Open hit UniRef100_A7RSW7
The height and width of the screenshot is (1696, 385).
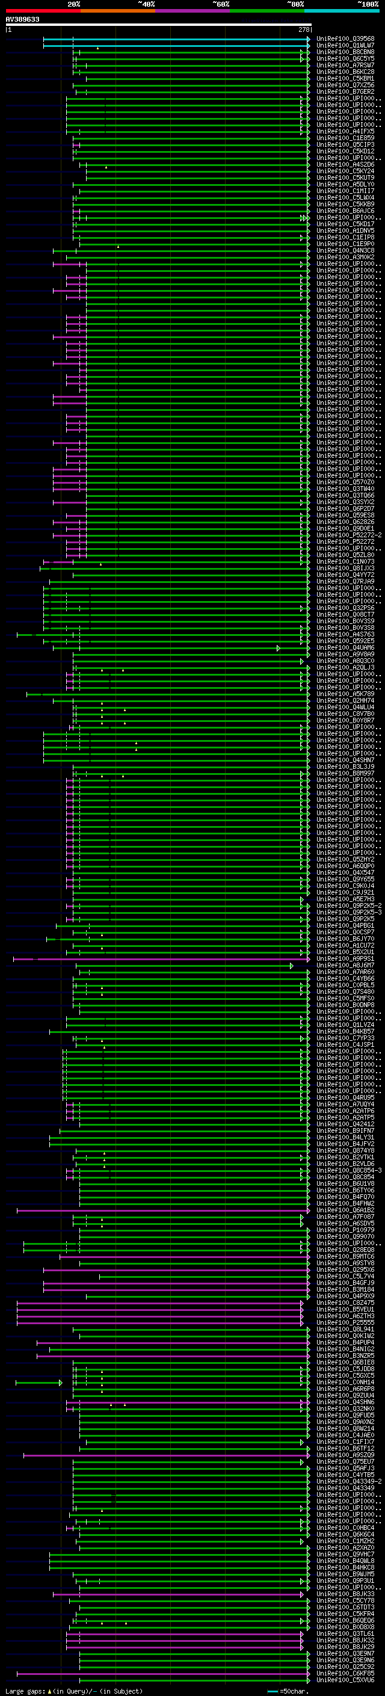[345, 65]
